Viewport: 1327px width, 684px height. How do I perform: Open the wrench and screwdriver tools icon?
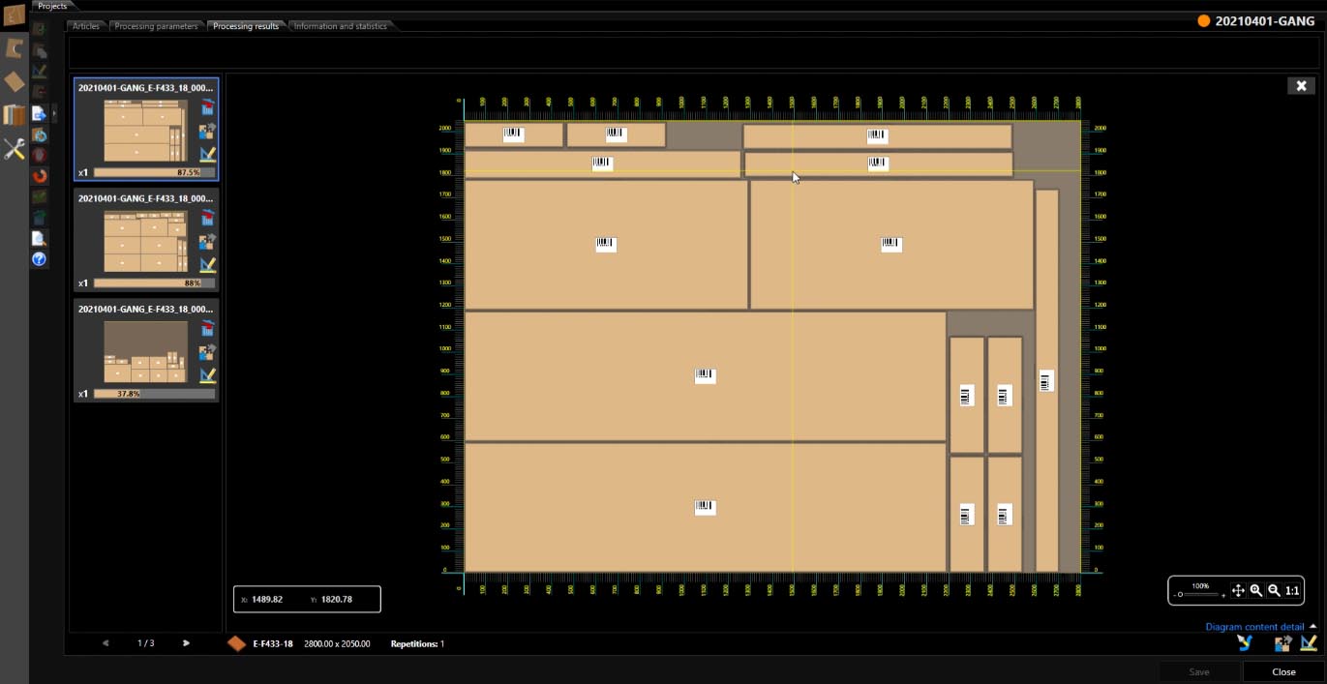(15, 149)
